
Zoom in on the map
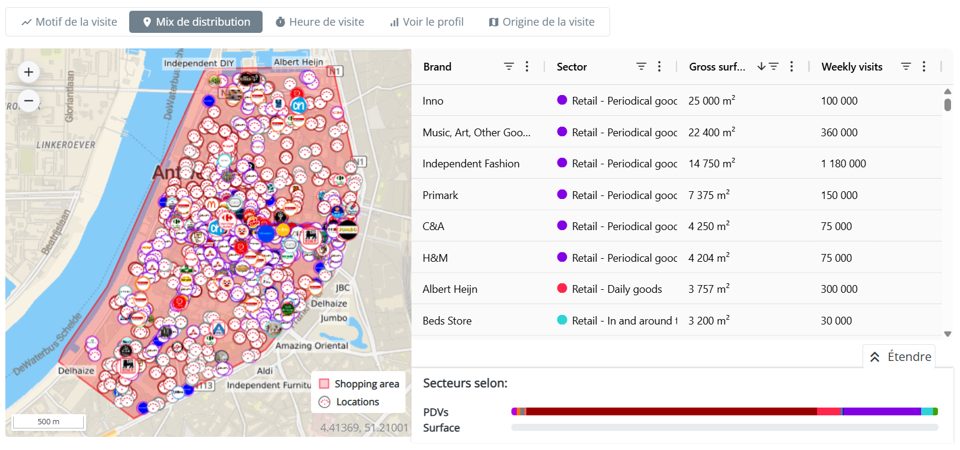28,72
